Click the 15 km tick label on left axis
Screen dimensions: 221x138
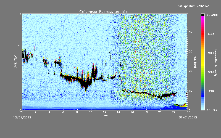[x=20, y=14]
